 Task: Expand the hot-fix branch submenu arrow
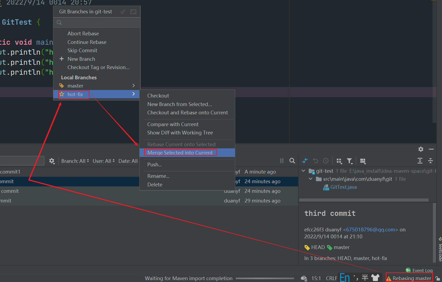[134, 94]
